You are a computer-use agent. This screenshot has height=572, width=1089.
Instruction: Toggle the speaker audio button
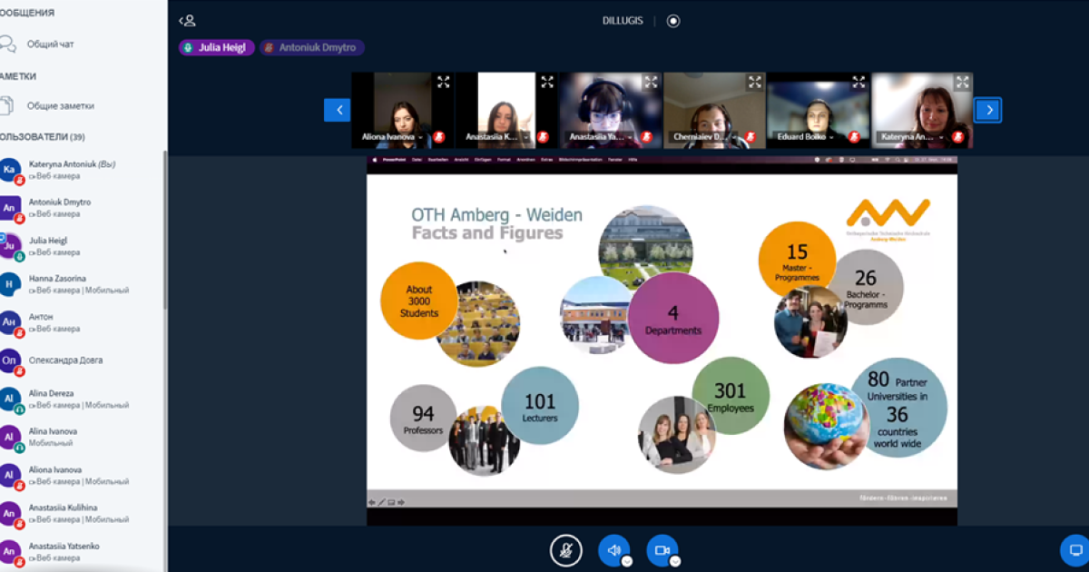(x=613, y=550)
